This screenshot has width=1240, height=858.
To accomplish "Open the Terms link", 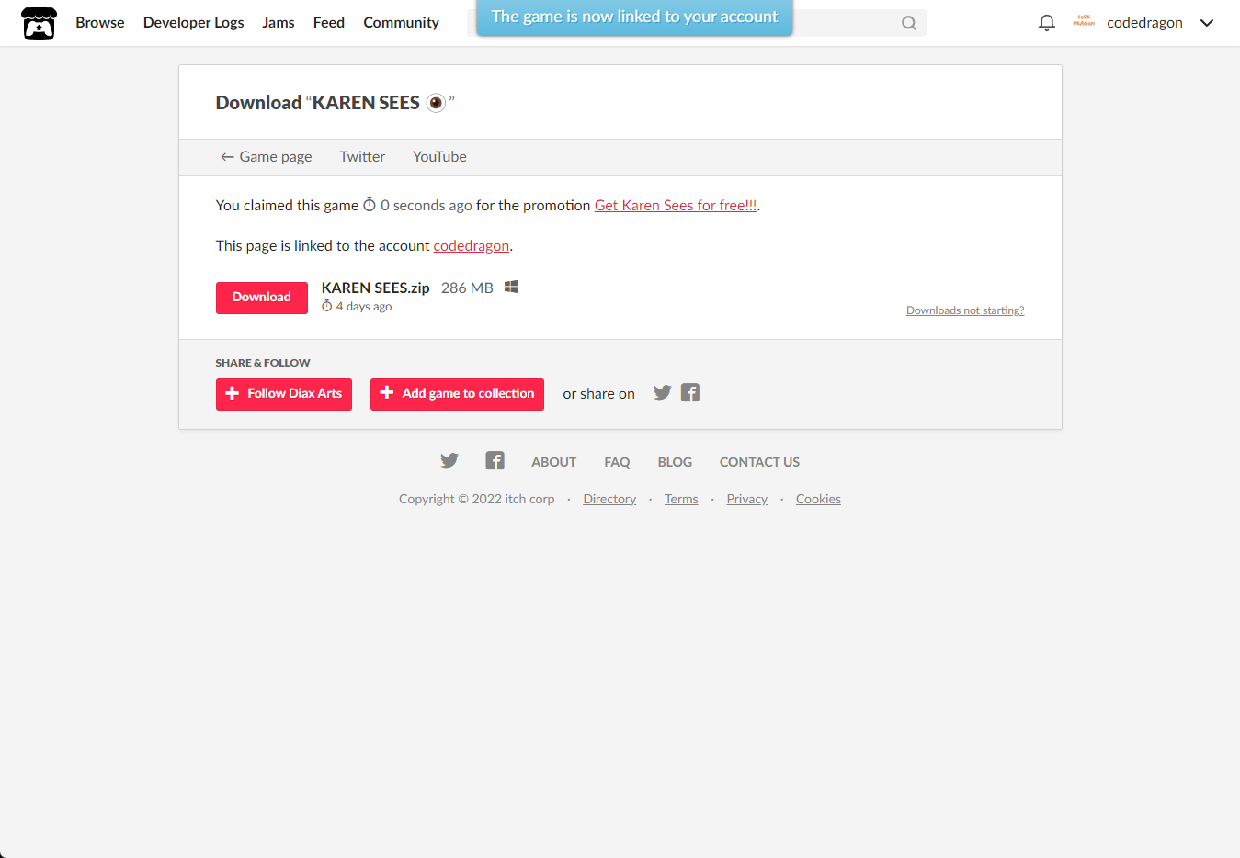I will (x=681, y=499).
